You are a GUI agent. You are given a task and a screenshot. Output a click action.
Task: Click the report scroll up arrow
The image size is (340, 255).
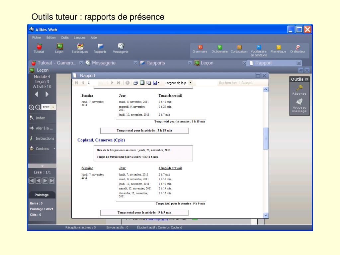[x=266, y=89]
